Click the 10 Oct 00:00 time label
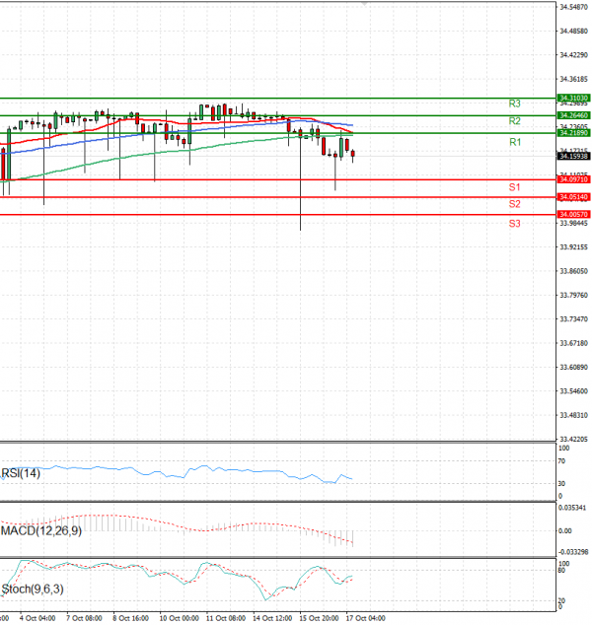592x625 pixels. point(180,618)
